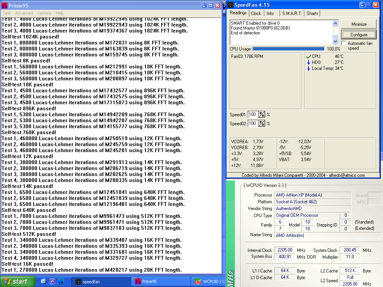
Task: Click the Speed02 spinner arrows
Action: (262, 123)
